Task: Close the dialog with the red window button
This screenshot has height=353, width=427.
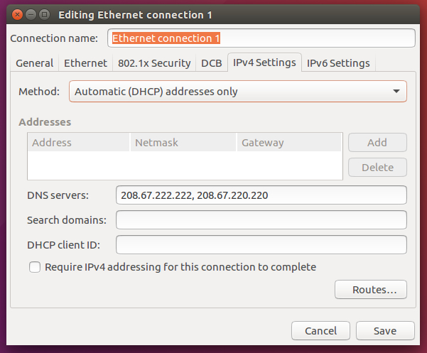Action: [16, 13]
